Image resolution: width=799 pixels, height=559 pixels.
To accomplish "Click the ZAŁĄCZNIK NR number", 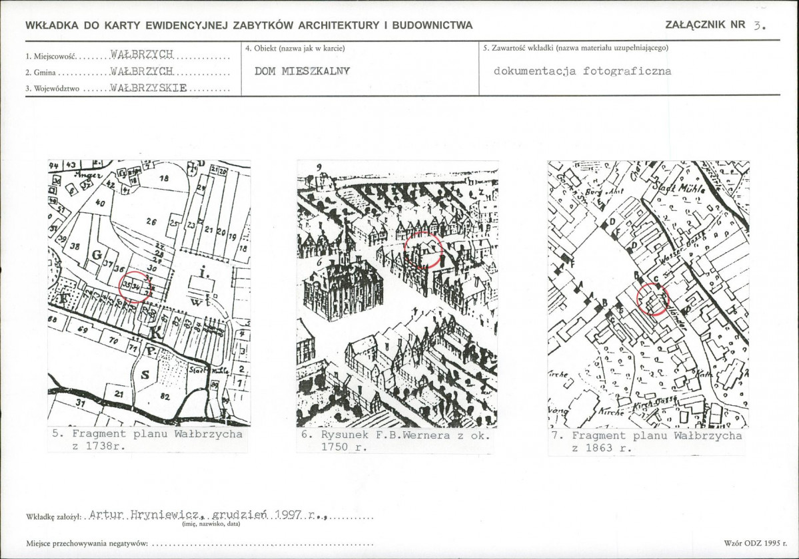I will (x=755, y=26).
